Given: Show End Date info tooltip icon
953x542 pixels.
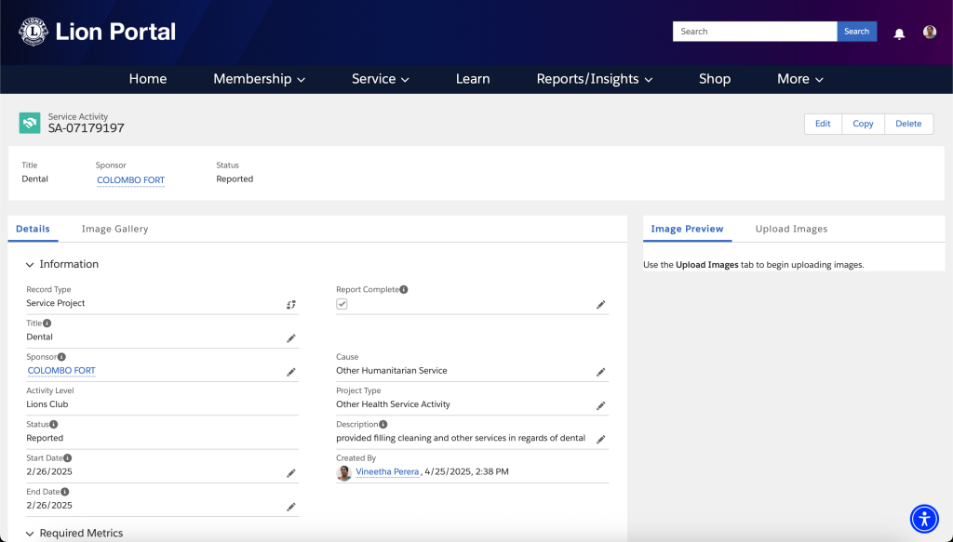Looking at the screenshot, I should coord(64,492).
